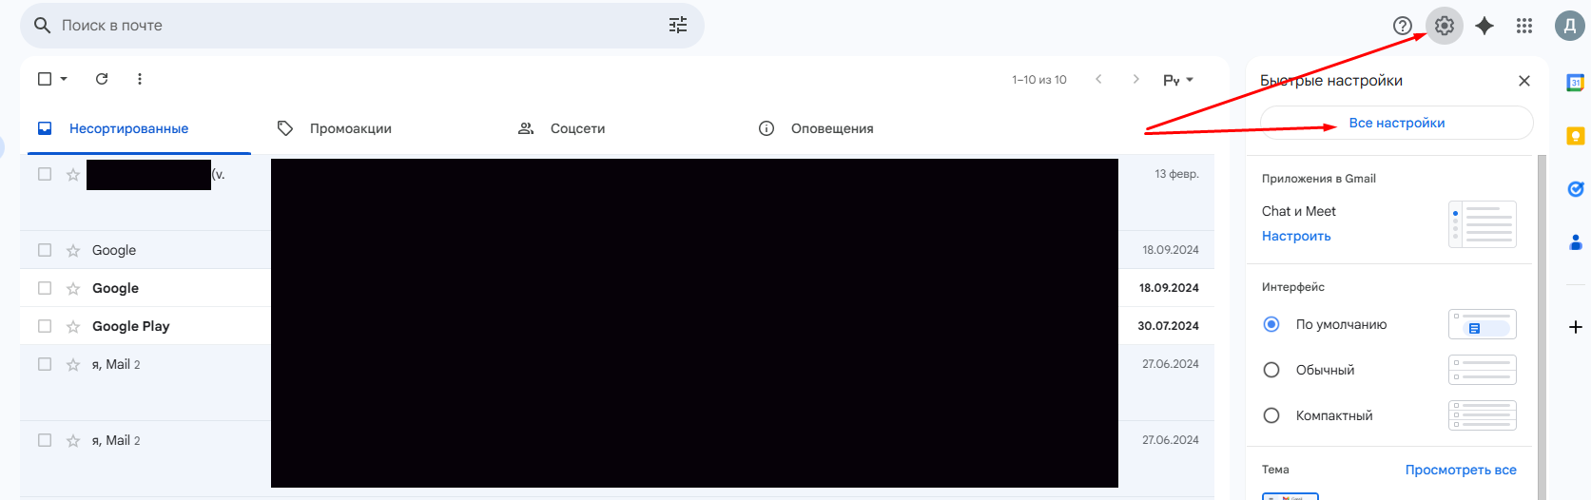Click the 30.07.2024 date

1168,326
